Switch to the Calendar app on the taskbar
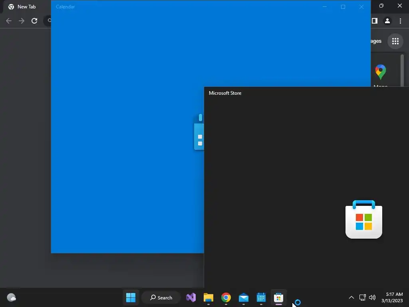Screen dimensions: 409x307 point(261,297)
